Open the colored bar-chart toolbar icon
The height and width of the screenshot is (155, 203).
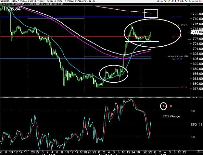pyautogui.click(x=172, y=1)
